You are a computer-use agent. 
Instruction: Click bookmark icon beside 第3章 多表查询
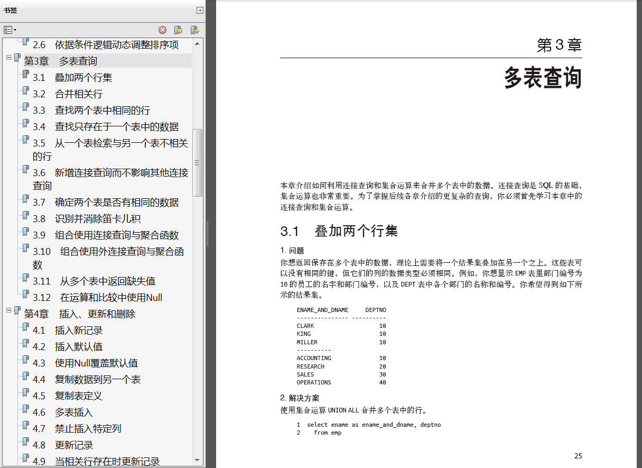pyautogui.click(x=17, y=58)
